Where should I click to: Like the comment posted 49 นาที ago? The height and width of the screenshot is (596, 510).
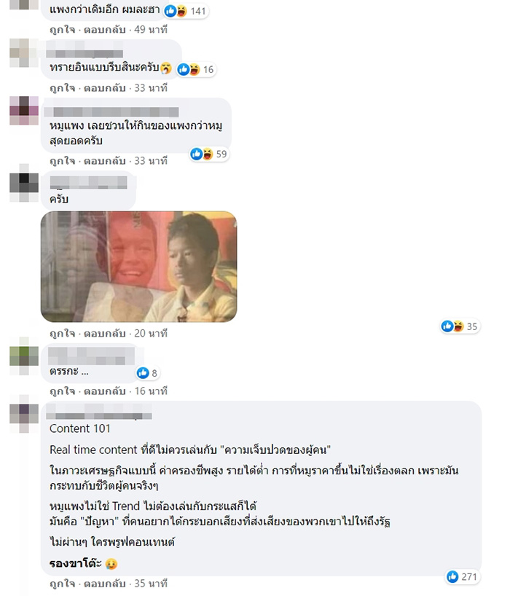[x=63, y=30]
